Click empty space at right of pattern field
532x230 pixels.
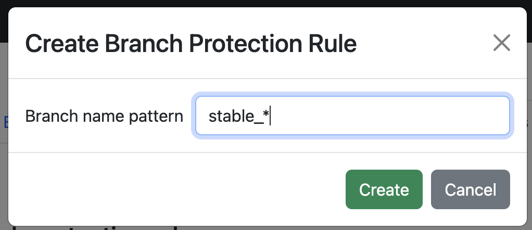pos(416,116)
